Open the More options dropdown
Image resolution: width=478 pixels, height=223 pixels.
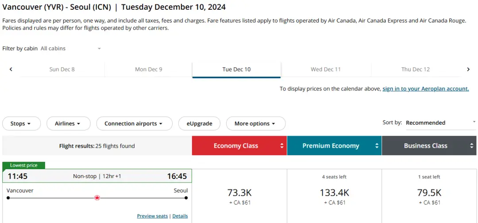pyautogui.click(x=255, y=124)
